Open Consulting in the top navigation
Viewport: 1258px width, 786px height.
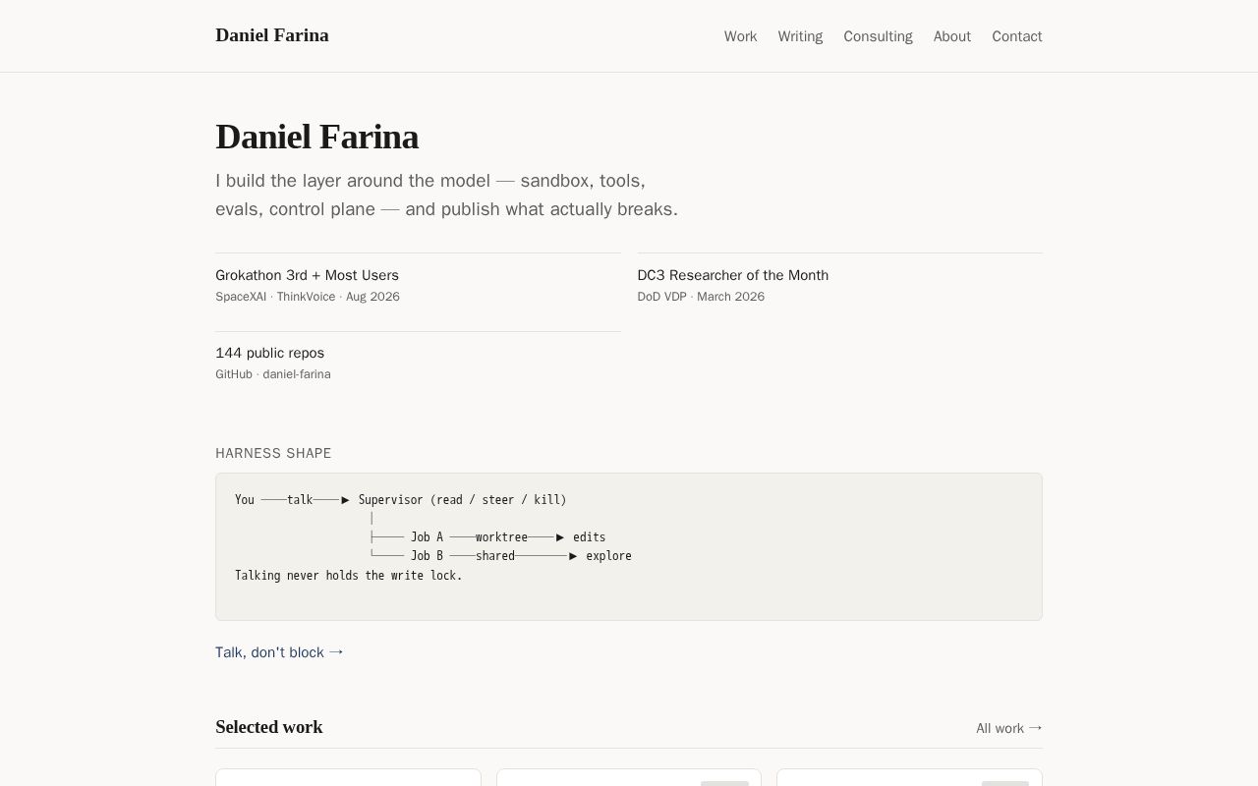(878, 36)
